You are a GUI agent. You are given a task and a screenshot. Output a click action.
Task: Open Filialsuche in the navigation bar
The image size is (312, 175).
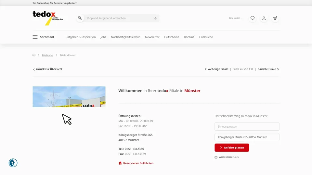tap(206, 37)
